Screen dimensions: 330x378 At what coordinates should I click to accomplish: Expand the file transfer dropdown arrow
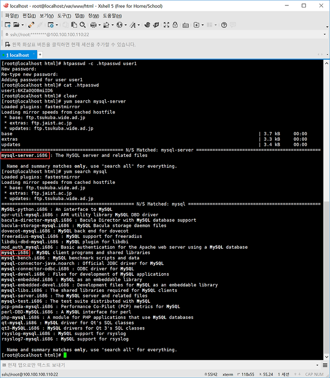(112, 25)
